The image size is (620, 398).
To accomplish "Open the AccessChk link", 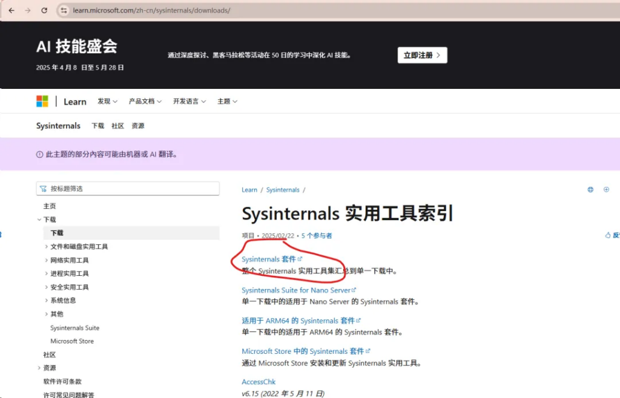I will pos(259,382).
